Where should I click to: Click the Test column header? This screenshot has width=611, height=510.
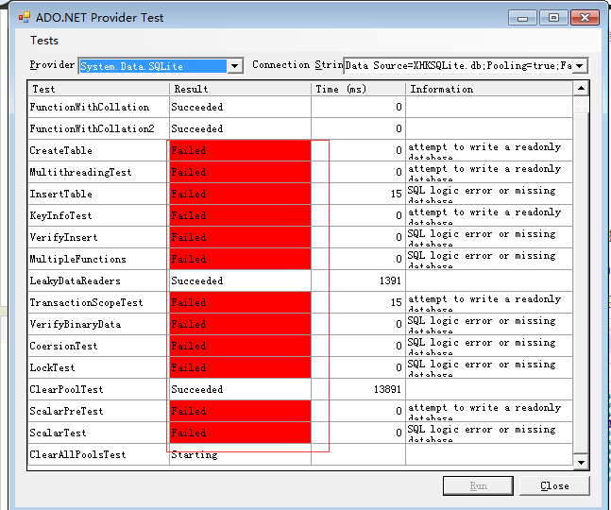98,89
